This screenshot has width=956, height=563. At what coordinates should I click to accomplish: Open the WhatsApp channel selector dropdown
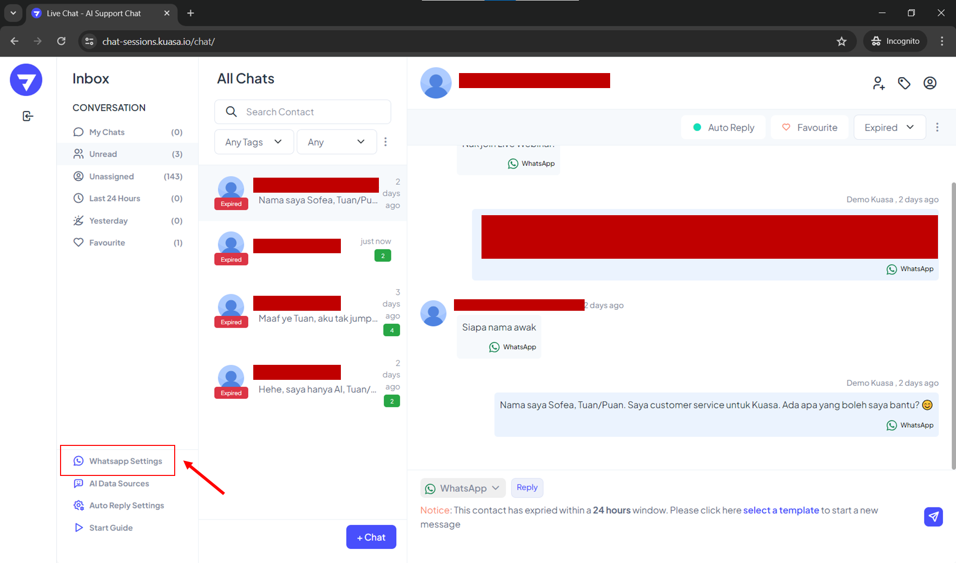click(462, 488)
